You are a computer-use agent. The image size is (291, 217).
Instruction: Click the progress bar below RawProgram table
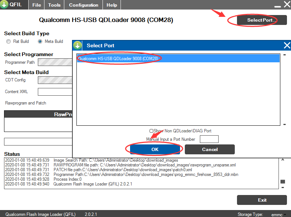38,141
